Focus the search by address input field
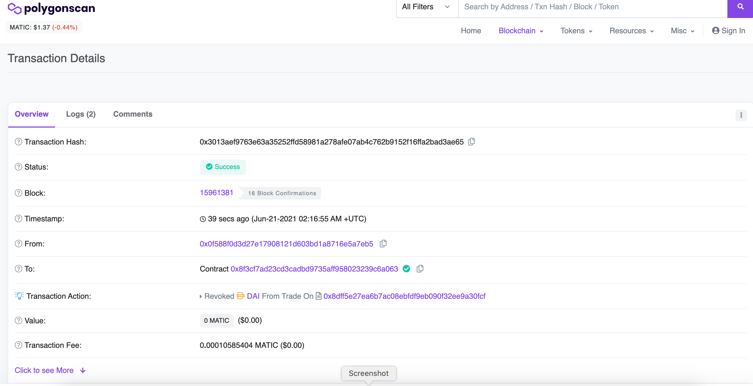Image resolution: width=753 pixels, height=386 pixels. point(593,7)
